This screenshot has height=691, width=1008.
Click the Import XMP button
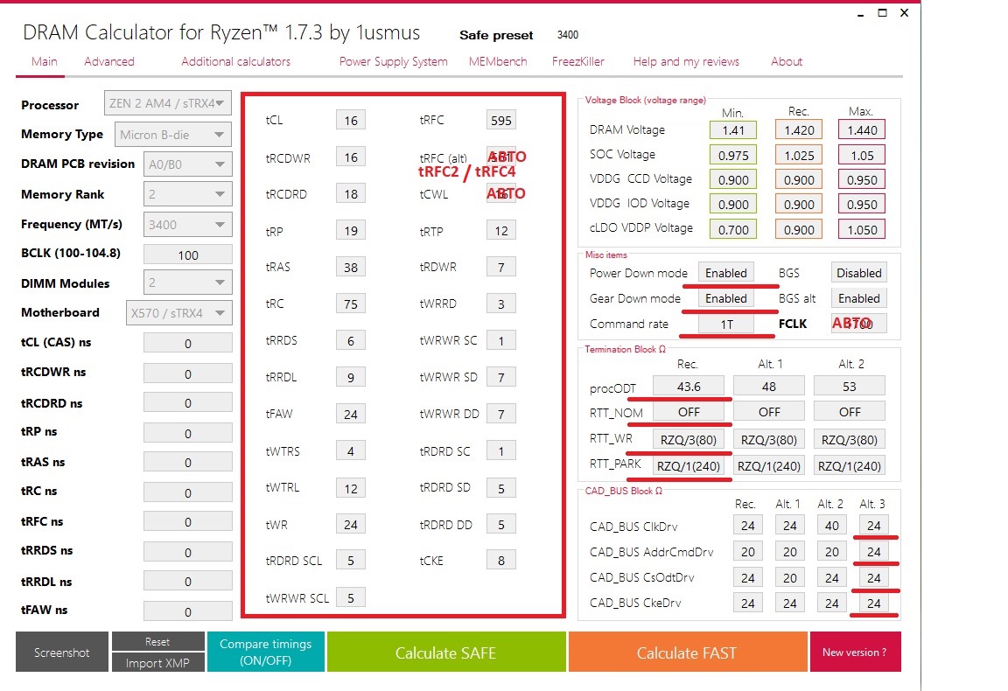pos(157,663)
